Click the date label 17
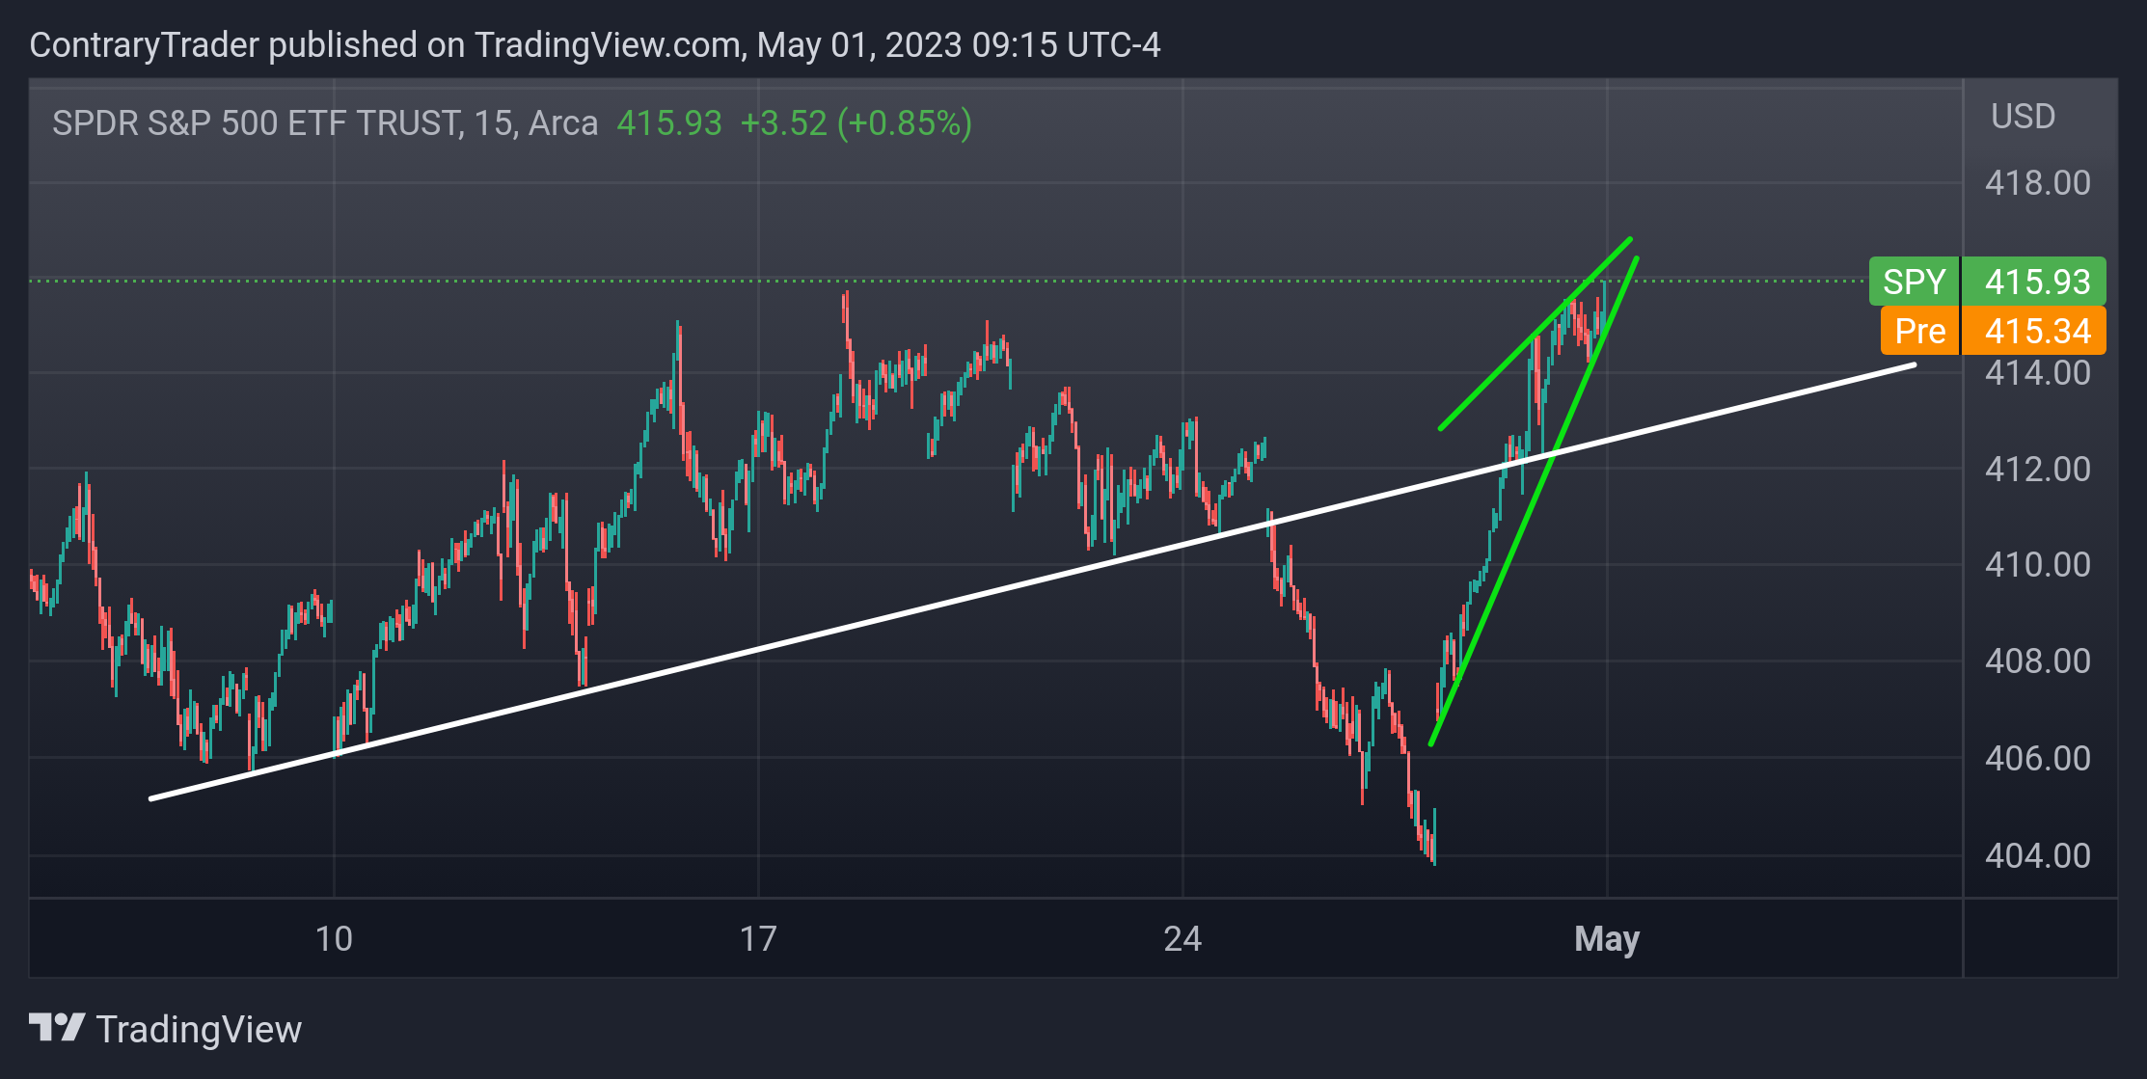The height and width of the screenshot is (1079, 2147). 758,938
